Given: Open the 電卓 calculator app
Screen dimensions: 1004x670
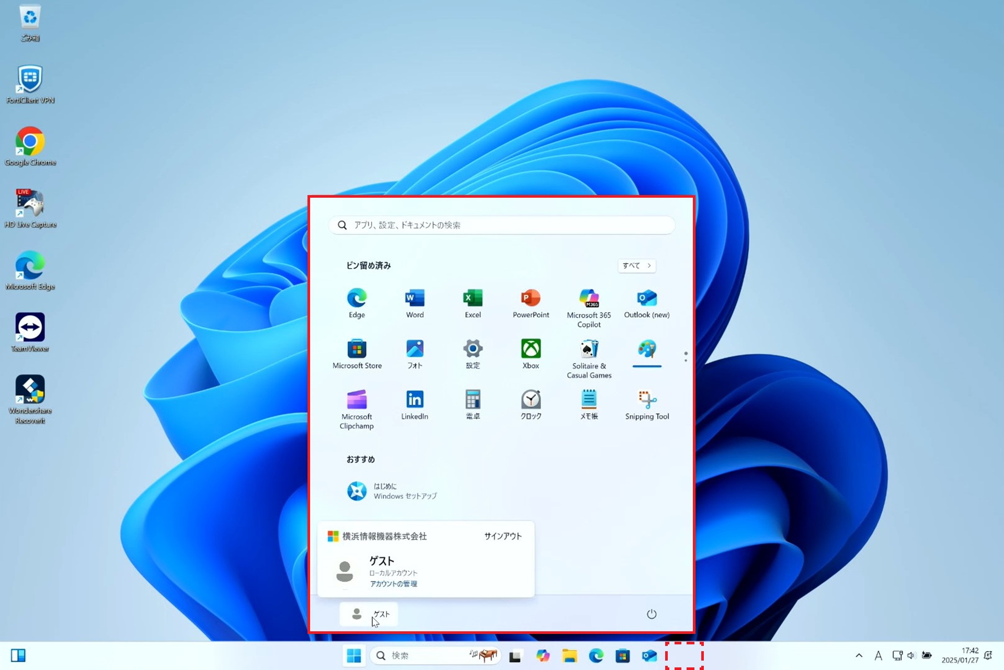Looking at the screenshot, I should click(x=473, y=404).
